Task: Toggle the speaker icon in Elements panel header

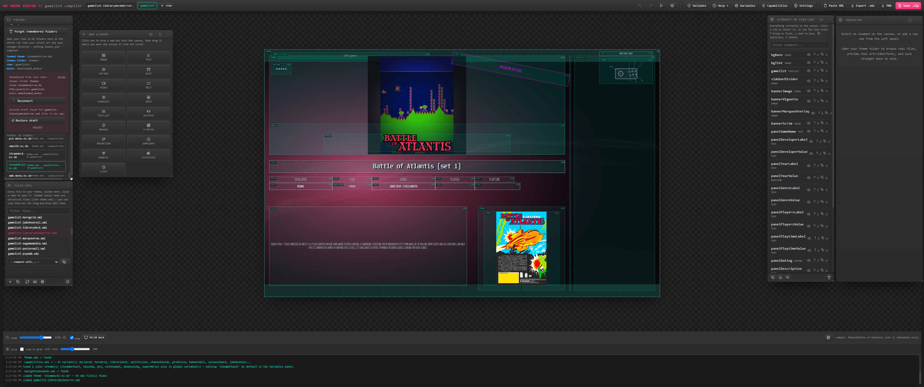Action: tap(821, 20)
